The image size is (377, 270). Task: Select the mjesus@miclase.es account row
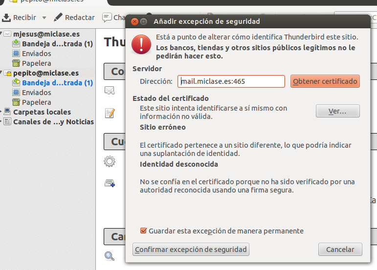(x=47, y=34)
